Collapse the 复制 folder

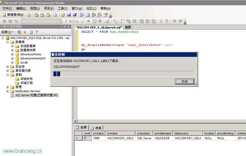click(8, 75)
